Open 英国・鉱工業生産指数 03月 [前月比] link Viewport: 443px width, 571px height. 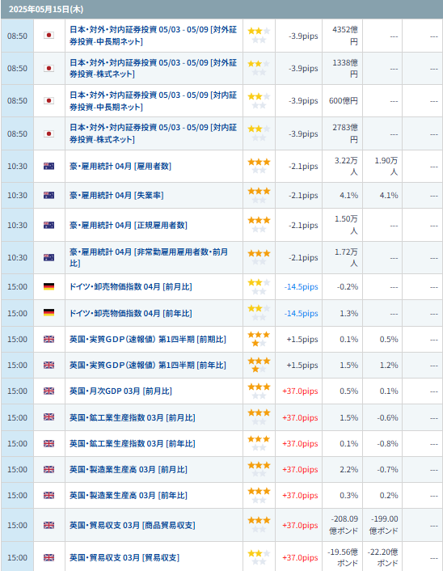[x=132, y=417]
